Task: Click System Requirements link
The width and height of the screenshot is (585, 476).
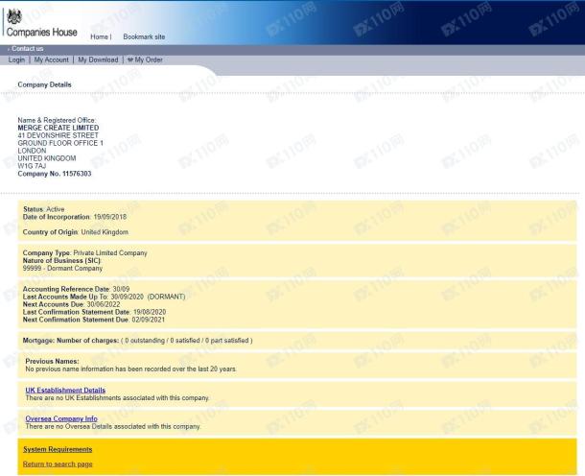Action: coord(58,449)
